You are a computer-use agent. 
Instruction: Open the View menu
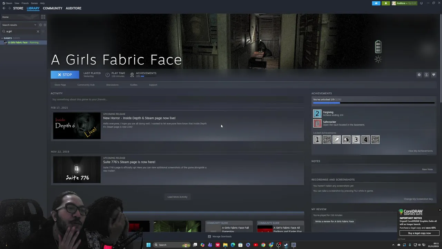(x=17, y=3)
